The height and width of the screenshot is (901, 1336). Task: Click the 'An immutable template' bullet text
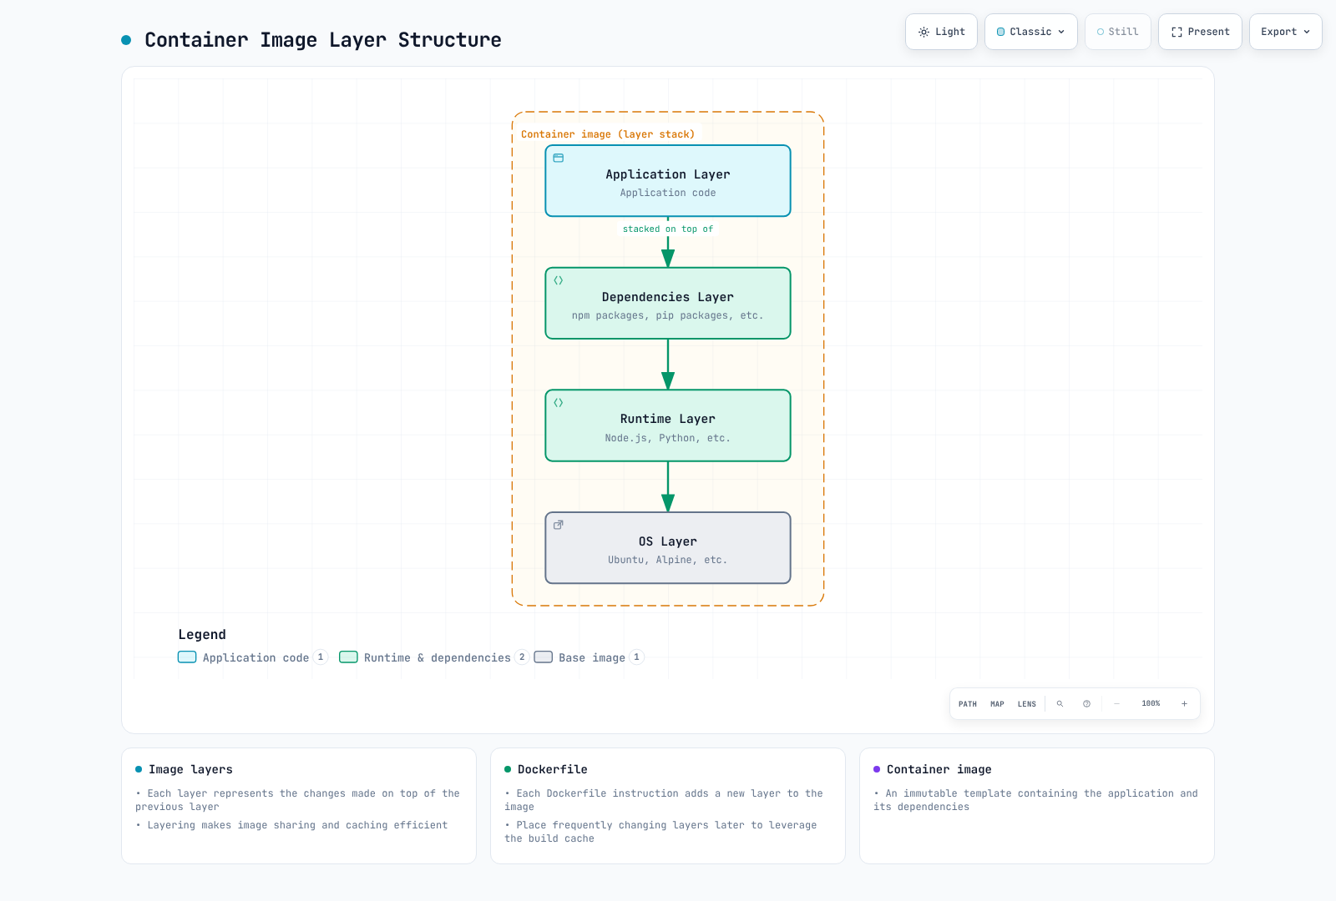point(1035,800)
